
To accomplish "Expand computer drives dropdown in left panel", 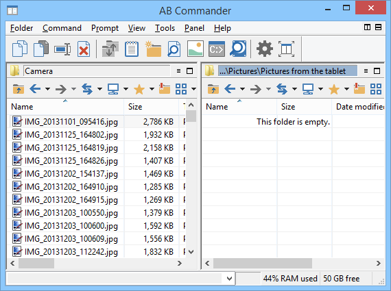I will click(126, 89).
